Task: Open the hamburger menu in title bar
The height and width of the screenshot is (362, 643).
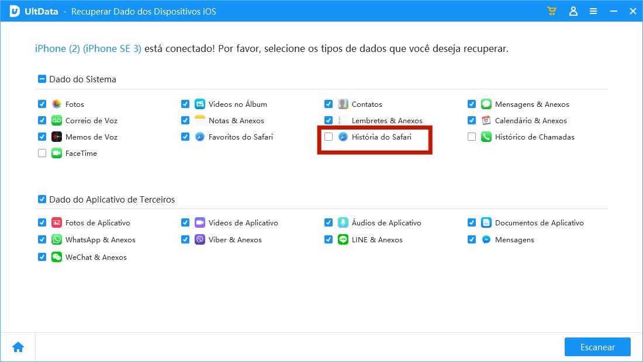Action: coord(593,11)
